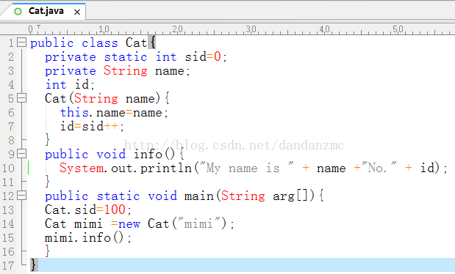Screen dimensions: 455x274
Task: Click the ruler at column 30
Action: point(251,29)
